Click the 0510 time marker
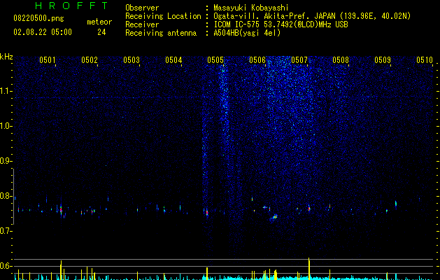Viewport: 440px width, 280px height. (x=425, y=60)
